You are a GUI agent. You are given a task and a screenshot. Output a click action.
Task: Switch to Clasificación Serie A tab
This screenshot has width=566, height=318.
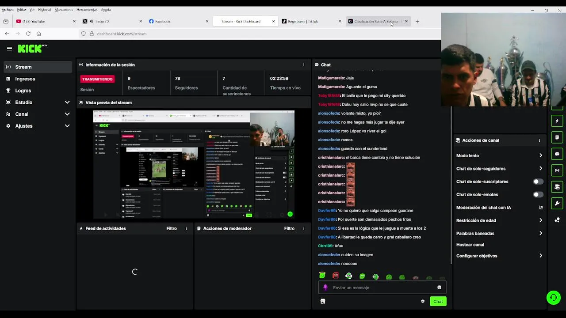(378, 21)
